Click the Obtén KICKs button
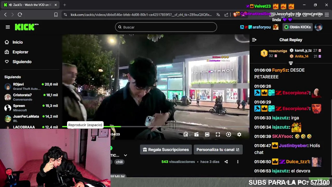 coord(298,27)
